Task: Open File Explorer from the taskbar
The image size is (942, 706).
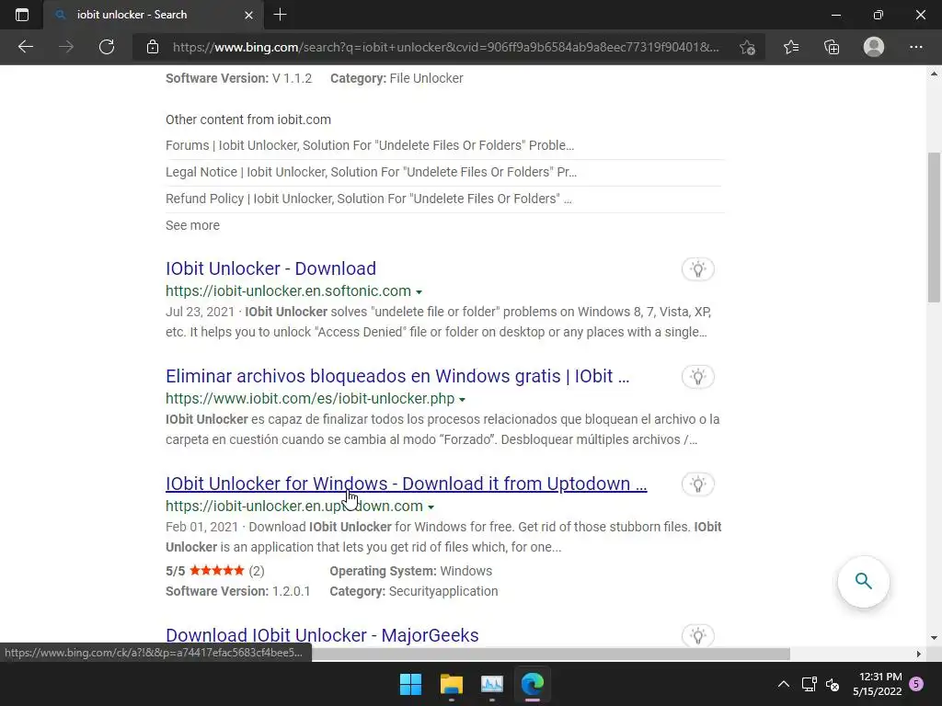Action: [x=452, y=684]
